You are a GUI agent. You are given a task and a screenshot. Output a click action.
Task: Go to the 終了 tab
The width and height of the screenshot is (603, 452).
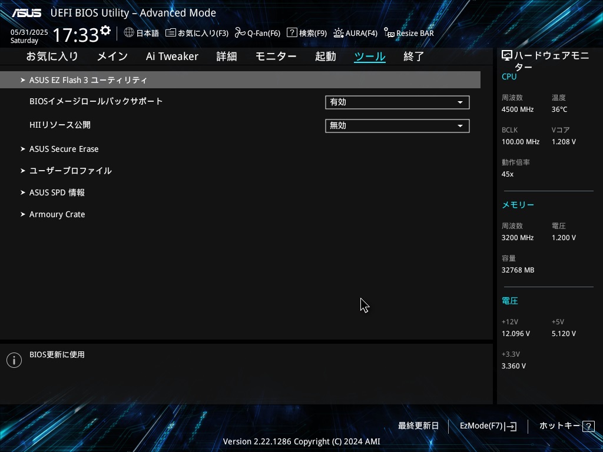[x=414, y=56]
